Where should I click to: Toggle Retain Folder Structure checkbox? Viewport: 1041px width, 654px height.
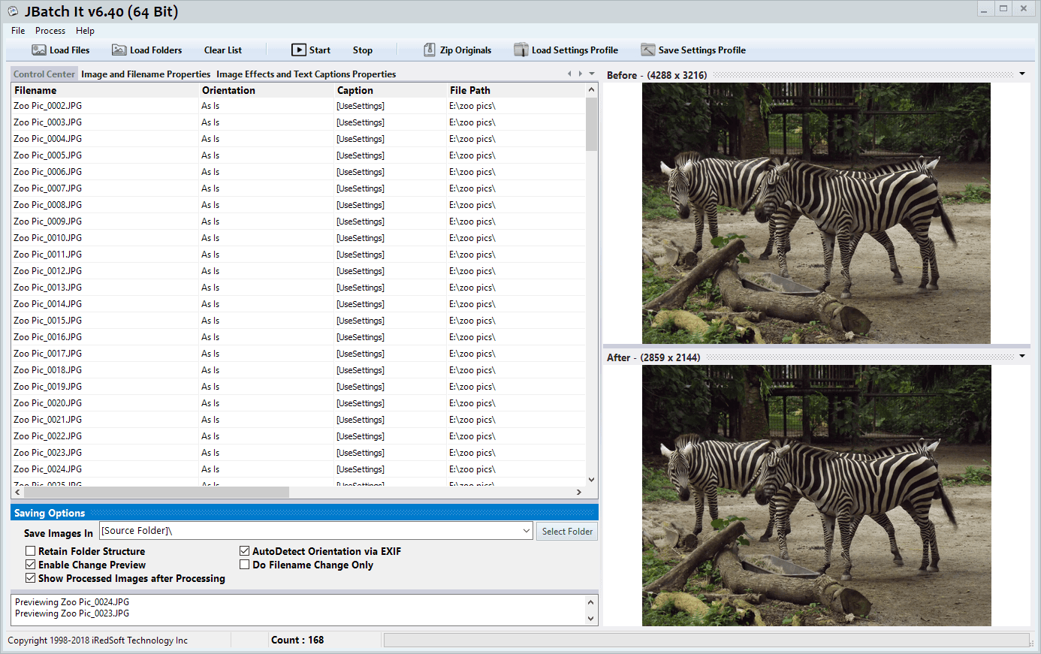pos(31,551)
